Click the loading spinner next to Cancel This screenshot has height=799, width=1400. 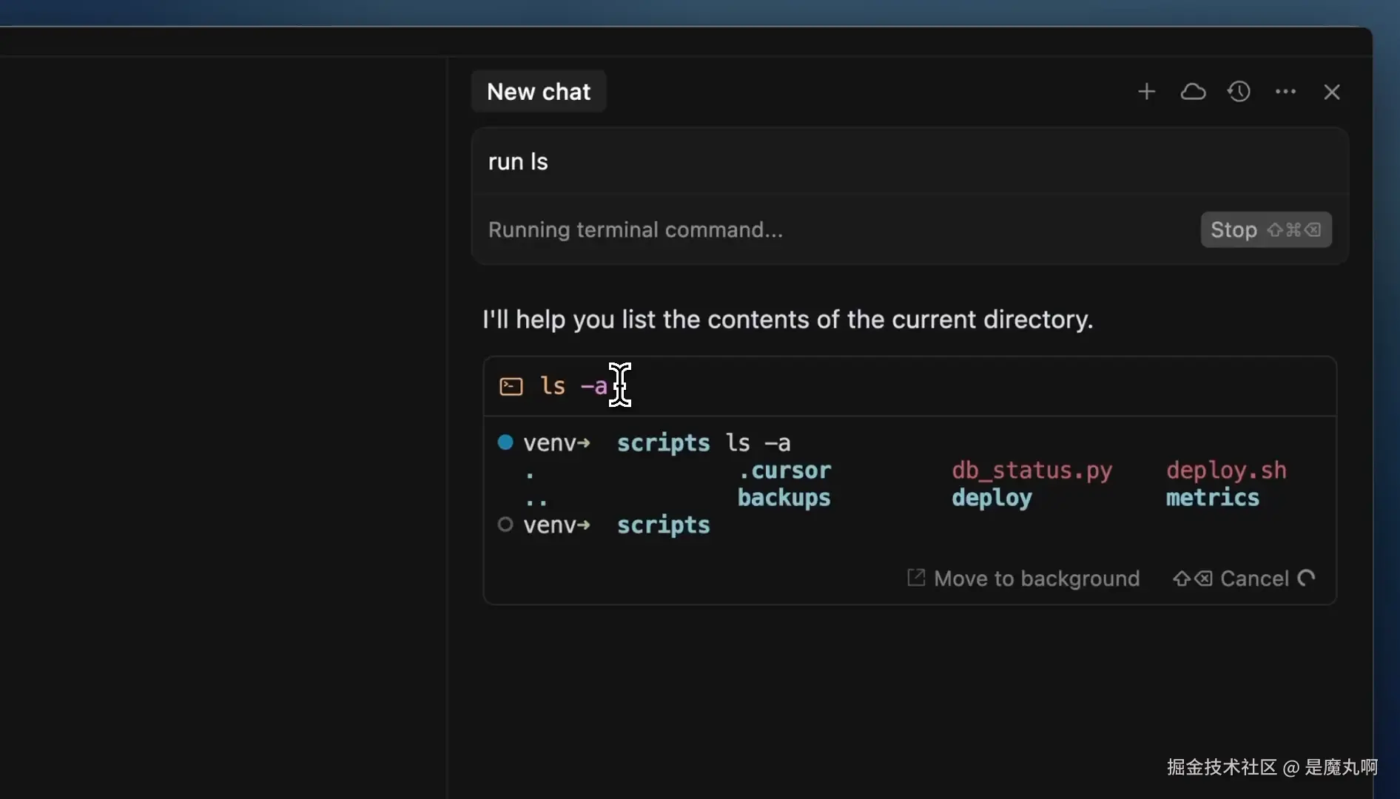pyautogui.click(x=1307, y=578)
